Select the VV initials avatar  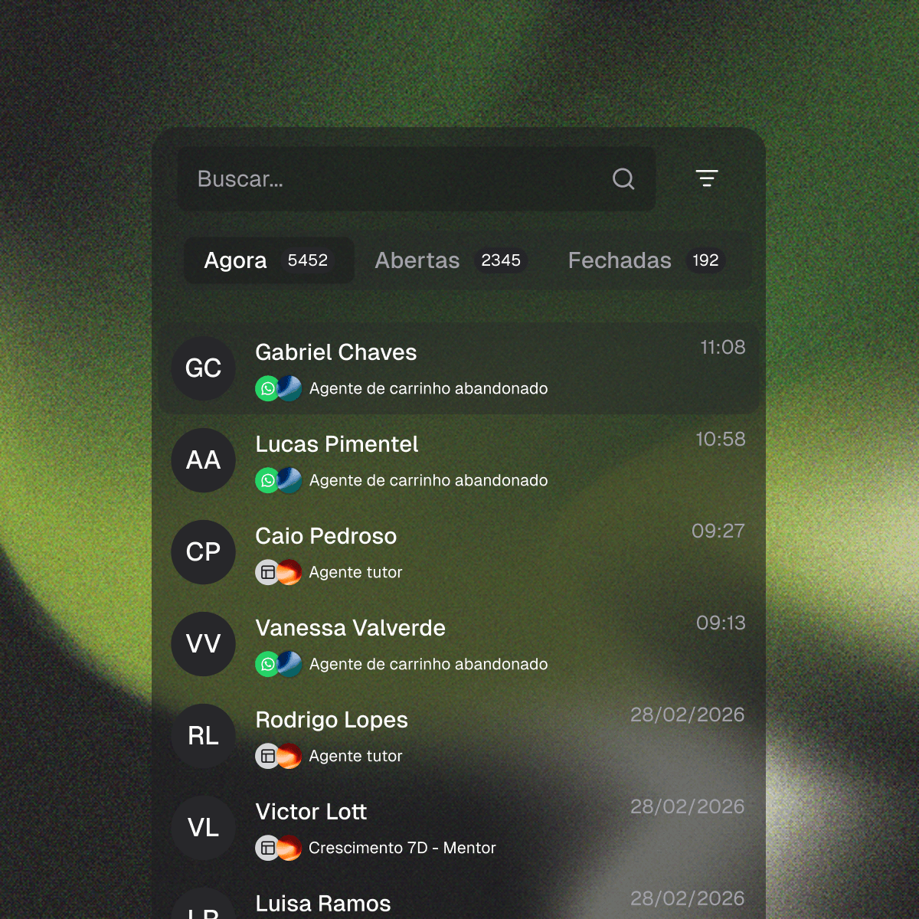point(203,644)
